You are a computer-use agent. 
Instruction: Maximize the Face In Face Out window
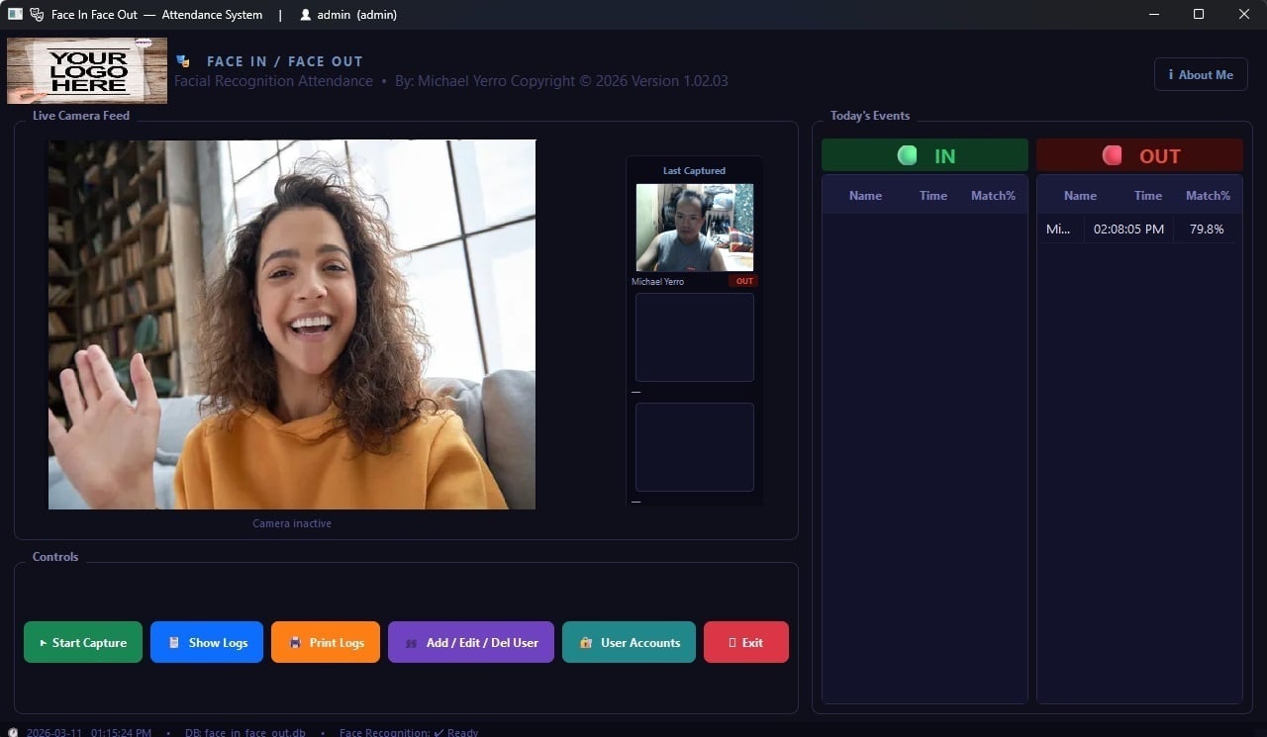tap(1199, 14)
